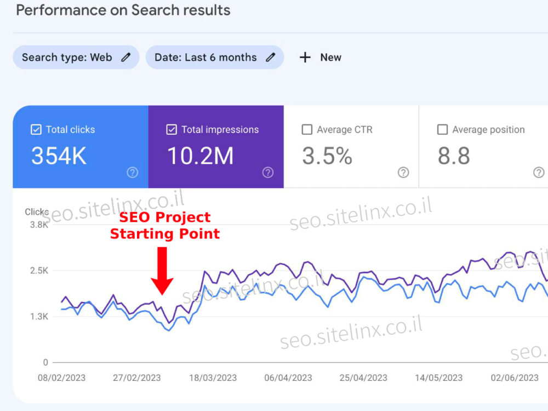Viewport: 548px width, 411px height.
Task: Open help icon on Total impressions card
Action: click(x=268, y=172)
